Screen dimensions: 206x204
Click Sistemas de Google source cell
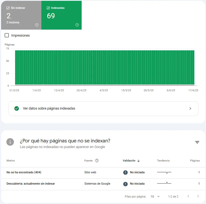97,184
